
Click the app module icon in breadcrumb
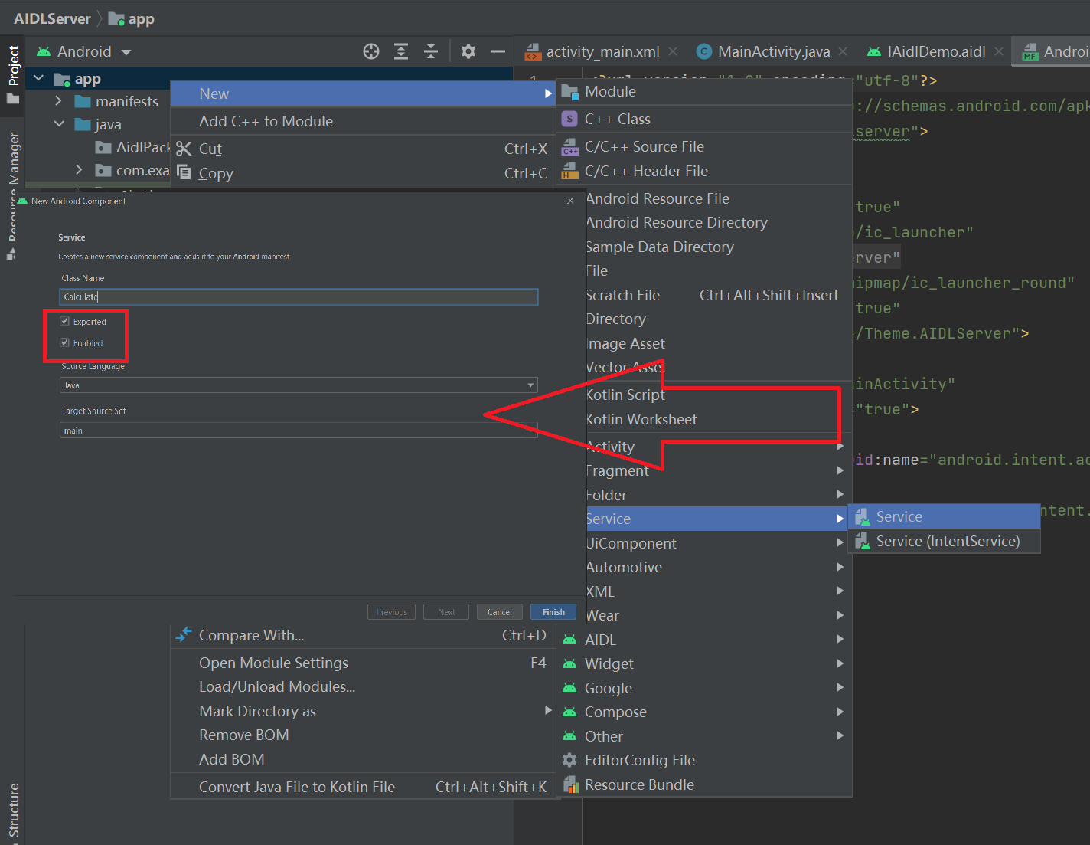(116, 19)
